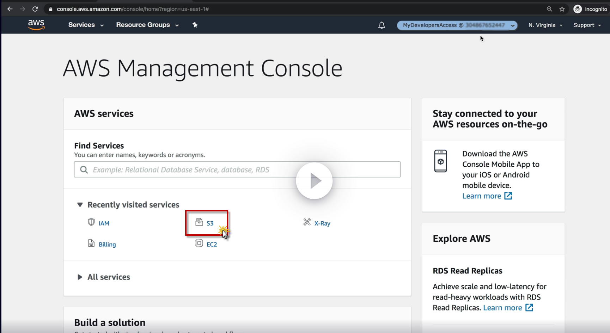Open the Resource Groups menu
This screenshot has height=333, width=610.
148,25
